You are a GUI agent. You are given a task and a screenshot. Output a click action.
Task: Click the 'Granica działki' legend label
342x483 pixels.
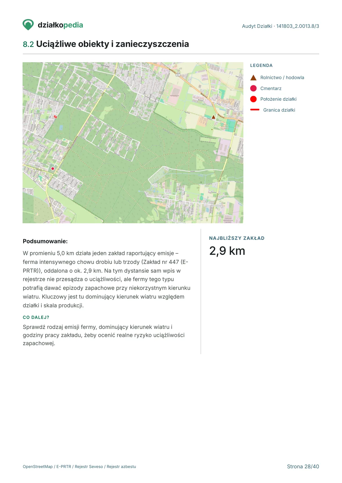tap(279, 110)
